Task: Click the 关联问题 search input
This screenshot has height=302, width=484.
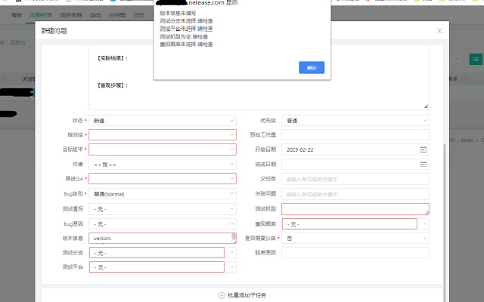Action: tap(355, 194)
